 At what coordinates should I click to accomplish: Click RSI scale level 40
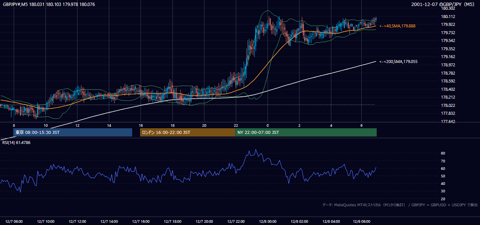click(x=443, y=183)
